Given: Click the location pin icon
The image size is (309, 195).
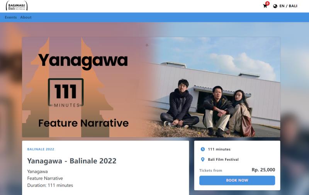Looking at the screenshot, I should tap(202, 160).
